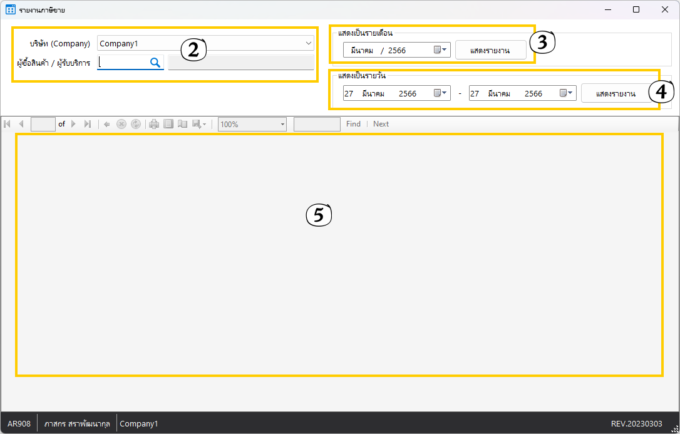680x434 pixels.
Task: Go to the first report page
Action: (x=7, y=124)
